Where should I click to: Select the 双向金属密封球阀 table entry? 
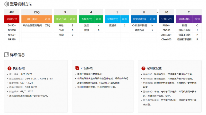pos(32,25)
